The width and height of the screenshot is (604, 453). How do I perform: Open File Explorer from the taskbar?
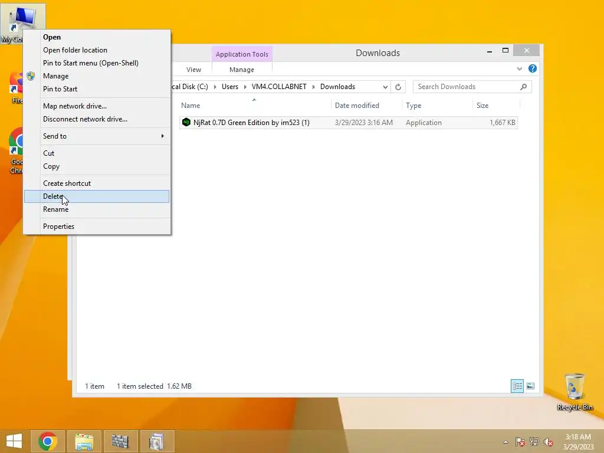pos(84,441)
